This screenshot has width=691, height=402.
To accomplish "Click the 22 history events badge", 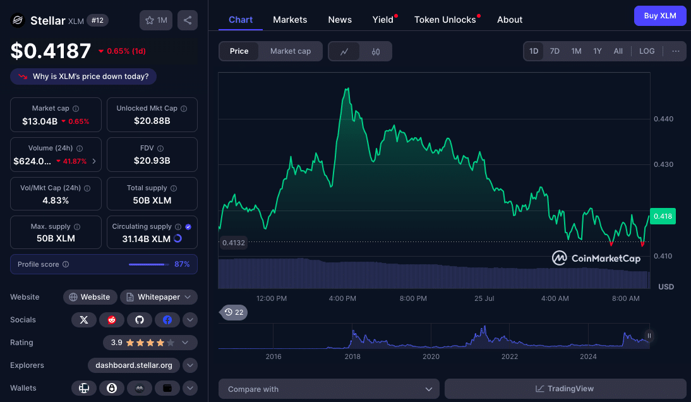I will pos(234,312).
